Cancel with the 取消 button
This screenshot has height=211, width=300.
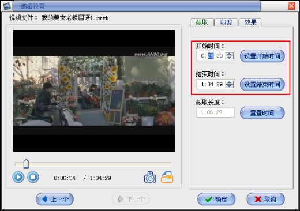[266, 199]
